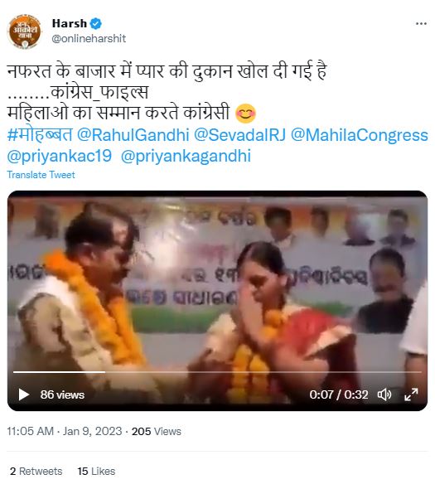Open the Harsh profile avatar
Image resolution: width=435 pixels, height=484 pixels.
point(24,31)
